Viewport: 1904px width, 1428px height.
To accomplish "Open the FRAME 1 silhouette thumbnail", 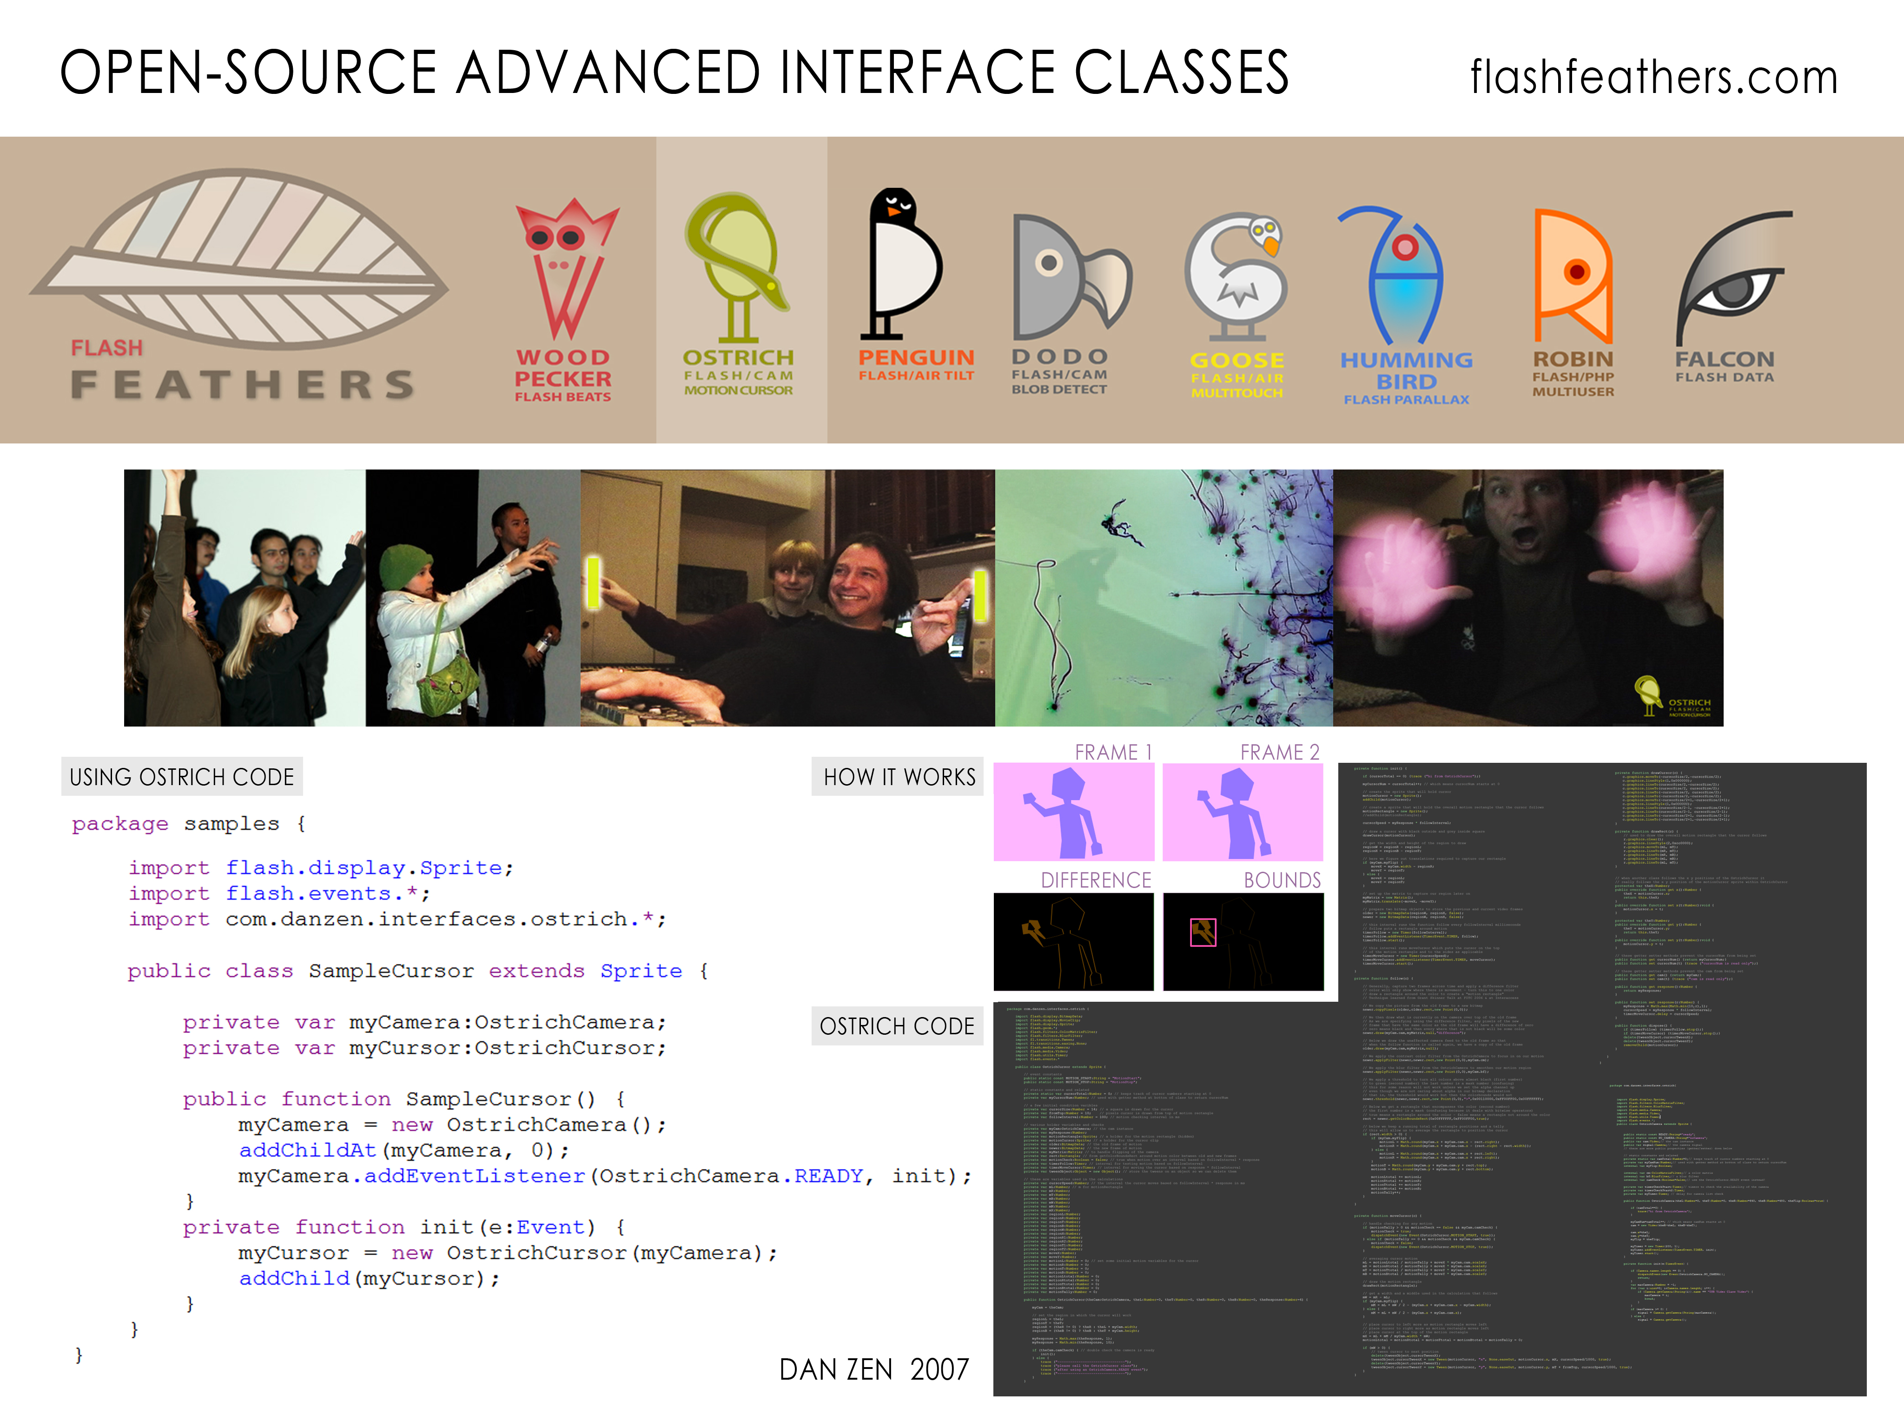I will point(1073,813).
